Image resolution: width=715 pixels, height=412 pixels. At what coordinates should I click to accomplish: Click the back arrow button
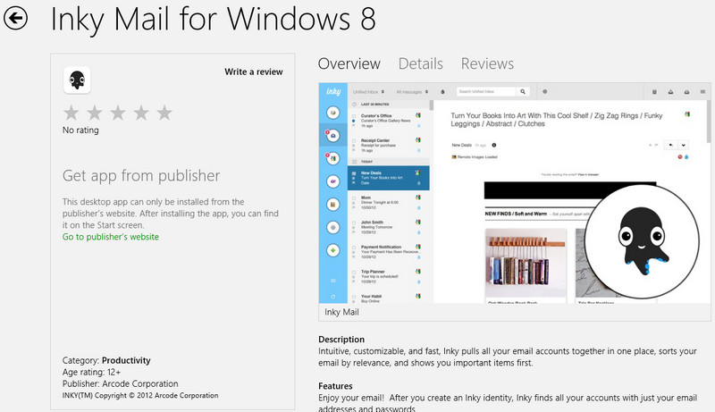(16, 20)
